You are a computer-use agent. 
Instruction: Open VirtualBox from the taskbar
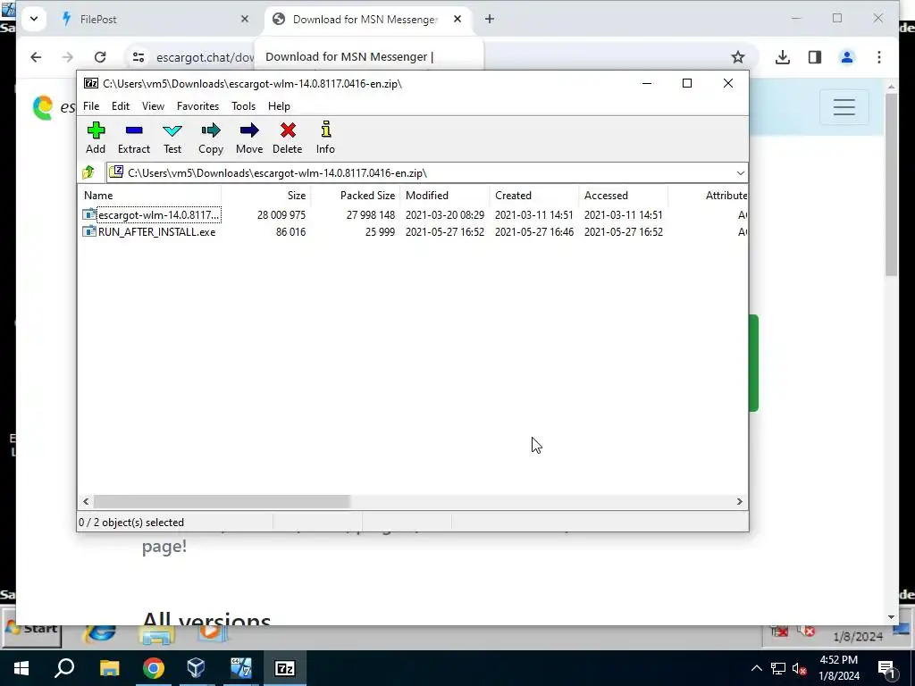(197, 668)
